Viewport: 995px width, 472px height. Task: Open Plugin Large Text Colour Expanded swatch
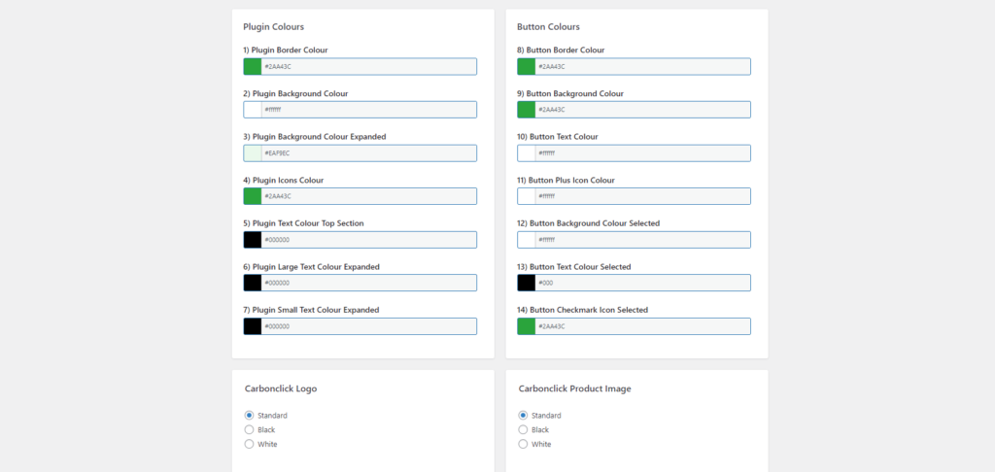pyautogui.click(x=253, y=283)
